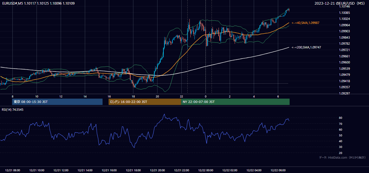
Task: Click the London 16:00-22:00 JST session bar
Action: point(145,102)
